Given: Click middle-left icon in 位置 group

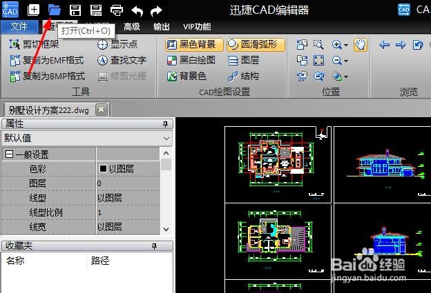Looking at the screenshot, I should click(x=302, y=61).
